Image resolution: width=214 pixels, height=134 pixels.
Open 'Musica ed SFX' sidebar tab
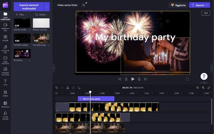pos(5,49)
